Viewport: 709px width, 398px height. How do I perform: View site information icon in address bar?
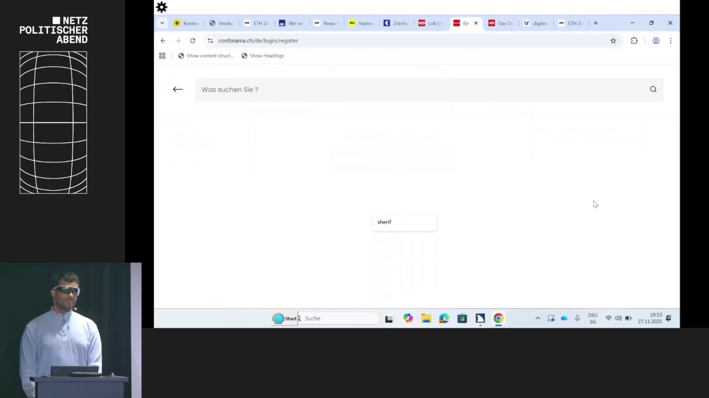[210, 41]
